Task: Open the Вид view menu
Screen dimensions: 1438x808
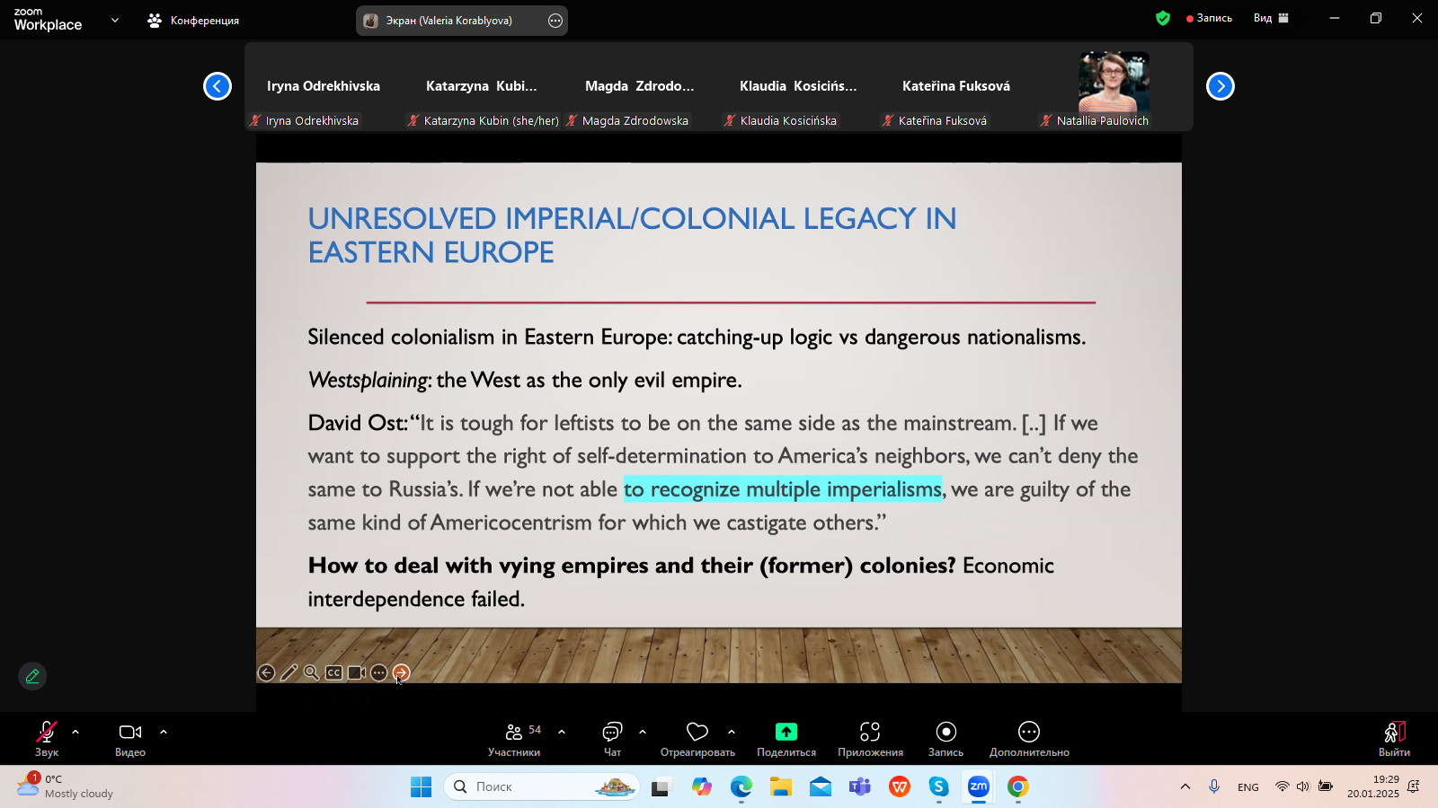Action: pos(1271,18)
